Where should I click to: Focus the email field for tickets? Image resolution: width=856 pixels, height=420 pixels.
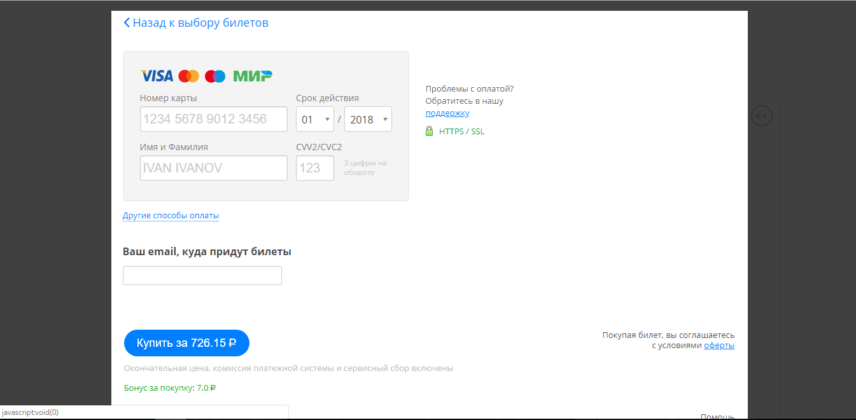[x=202, y=276]
